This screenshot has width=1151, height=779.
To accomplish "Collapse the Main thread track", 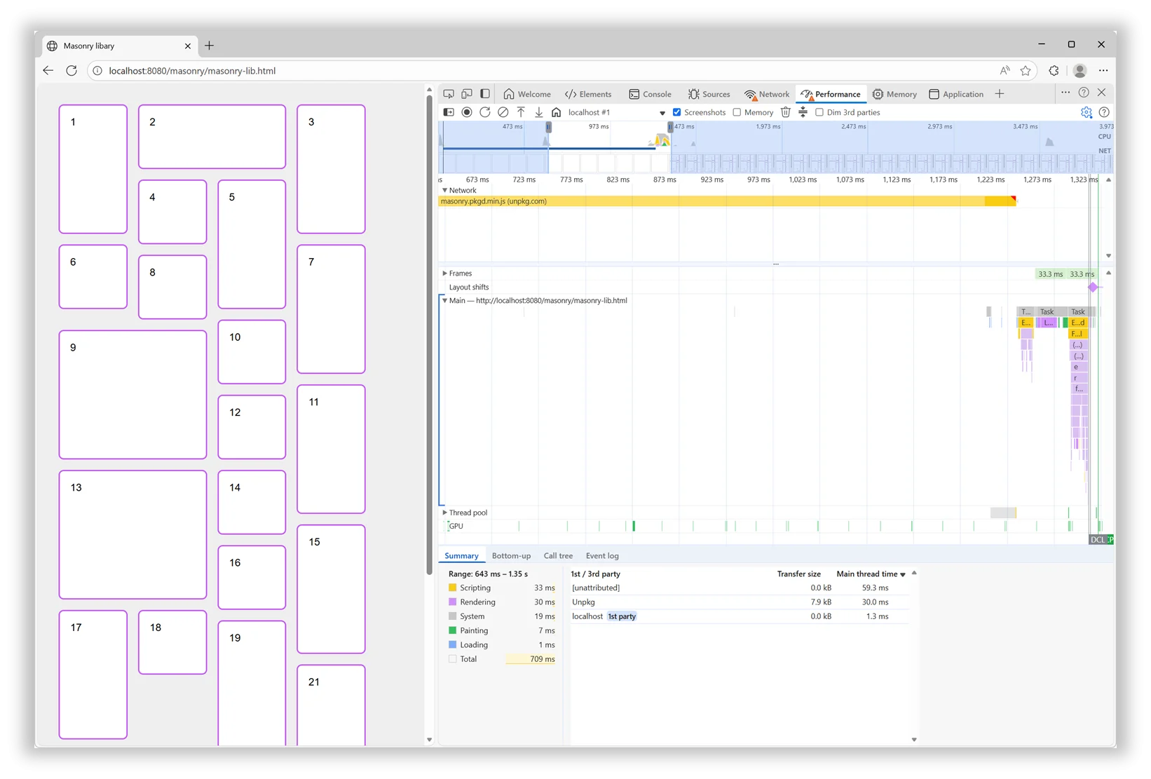I will pos(444,301).
